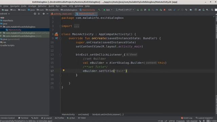Click the Git commit green checkmark
The image size is (217, 122).
[x=178, y=10]
